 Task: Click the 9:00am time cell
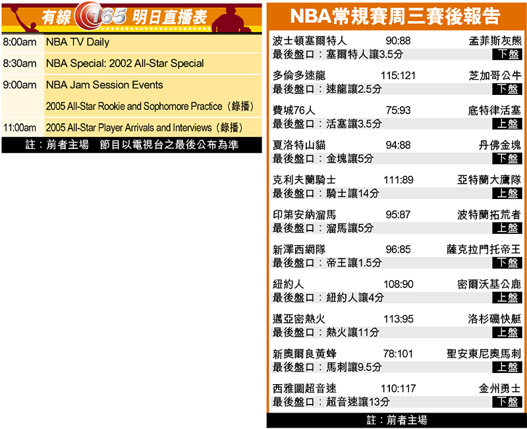click(x=20, y=85)
